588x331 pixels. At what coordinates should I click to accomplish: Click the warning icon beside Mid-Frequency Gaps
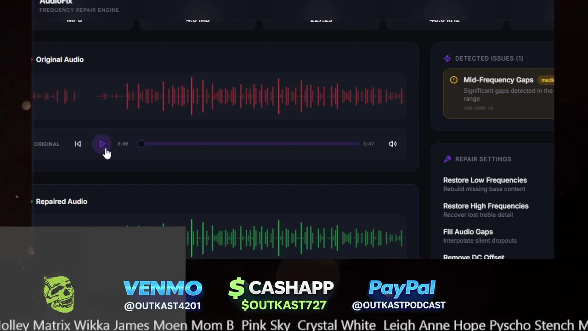click(454, 80)
